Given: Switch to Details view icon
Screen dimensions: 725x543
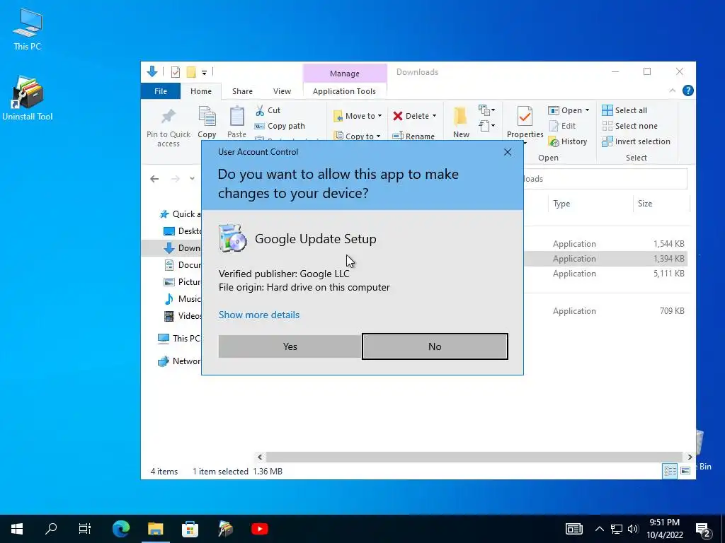Looking at the screenshot, I should (x=669, y=471).
